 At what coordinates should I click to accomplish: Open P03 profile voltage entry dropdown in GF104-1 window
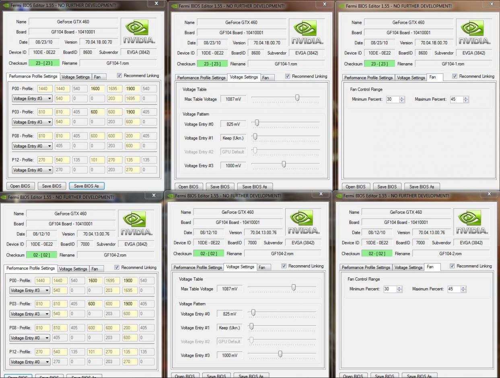(x=32, y=122)
